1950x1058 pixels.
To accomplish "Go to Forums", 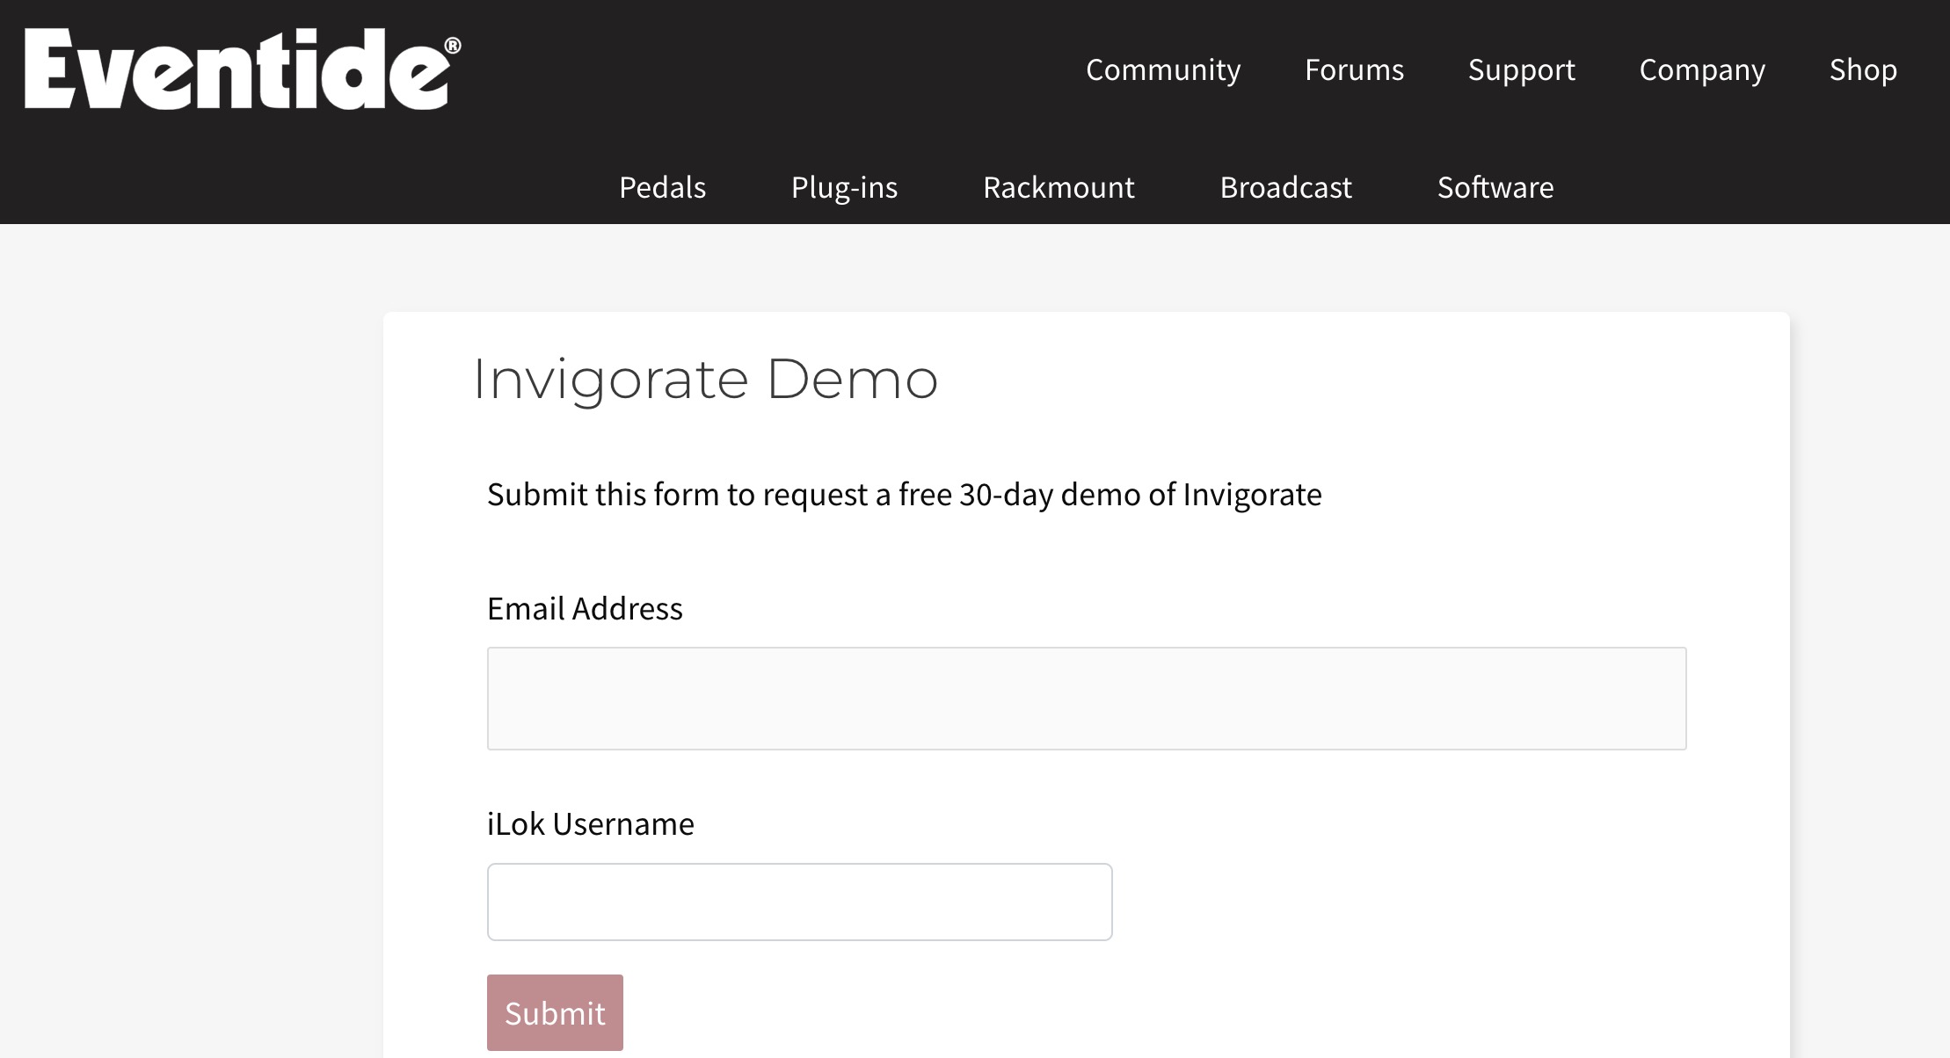I will pos(1354,69).
